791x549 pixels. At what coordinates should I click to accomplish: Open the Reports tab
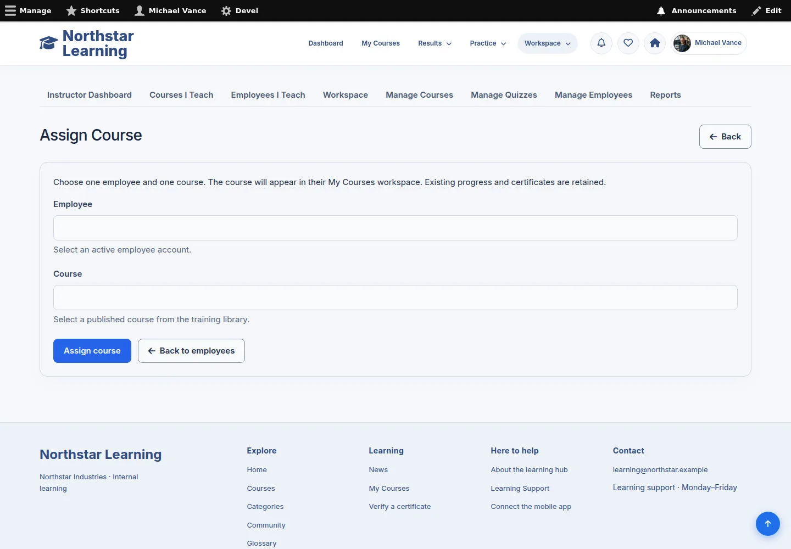point(666,95)
